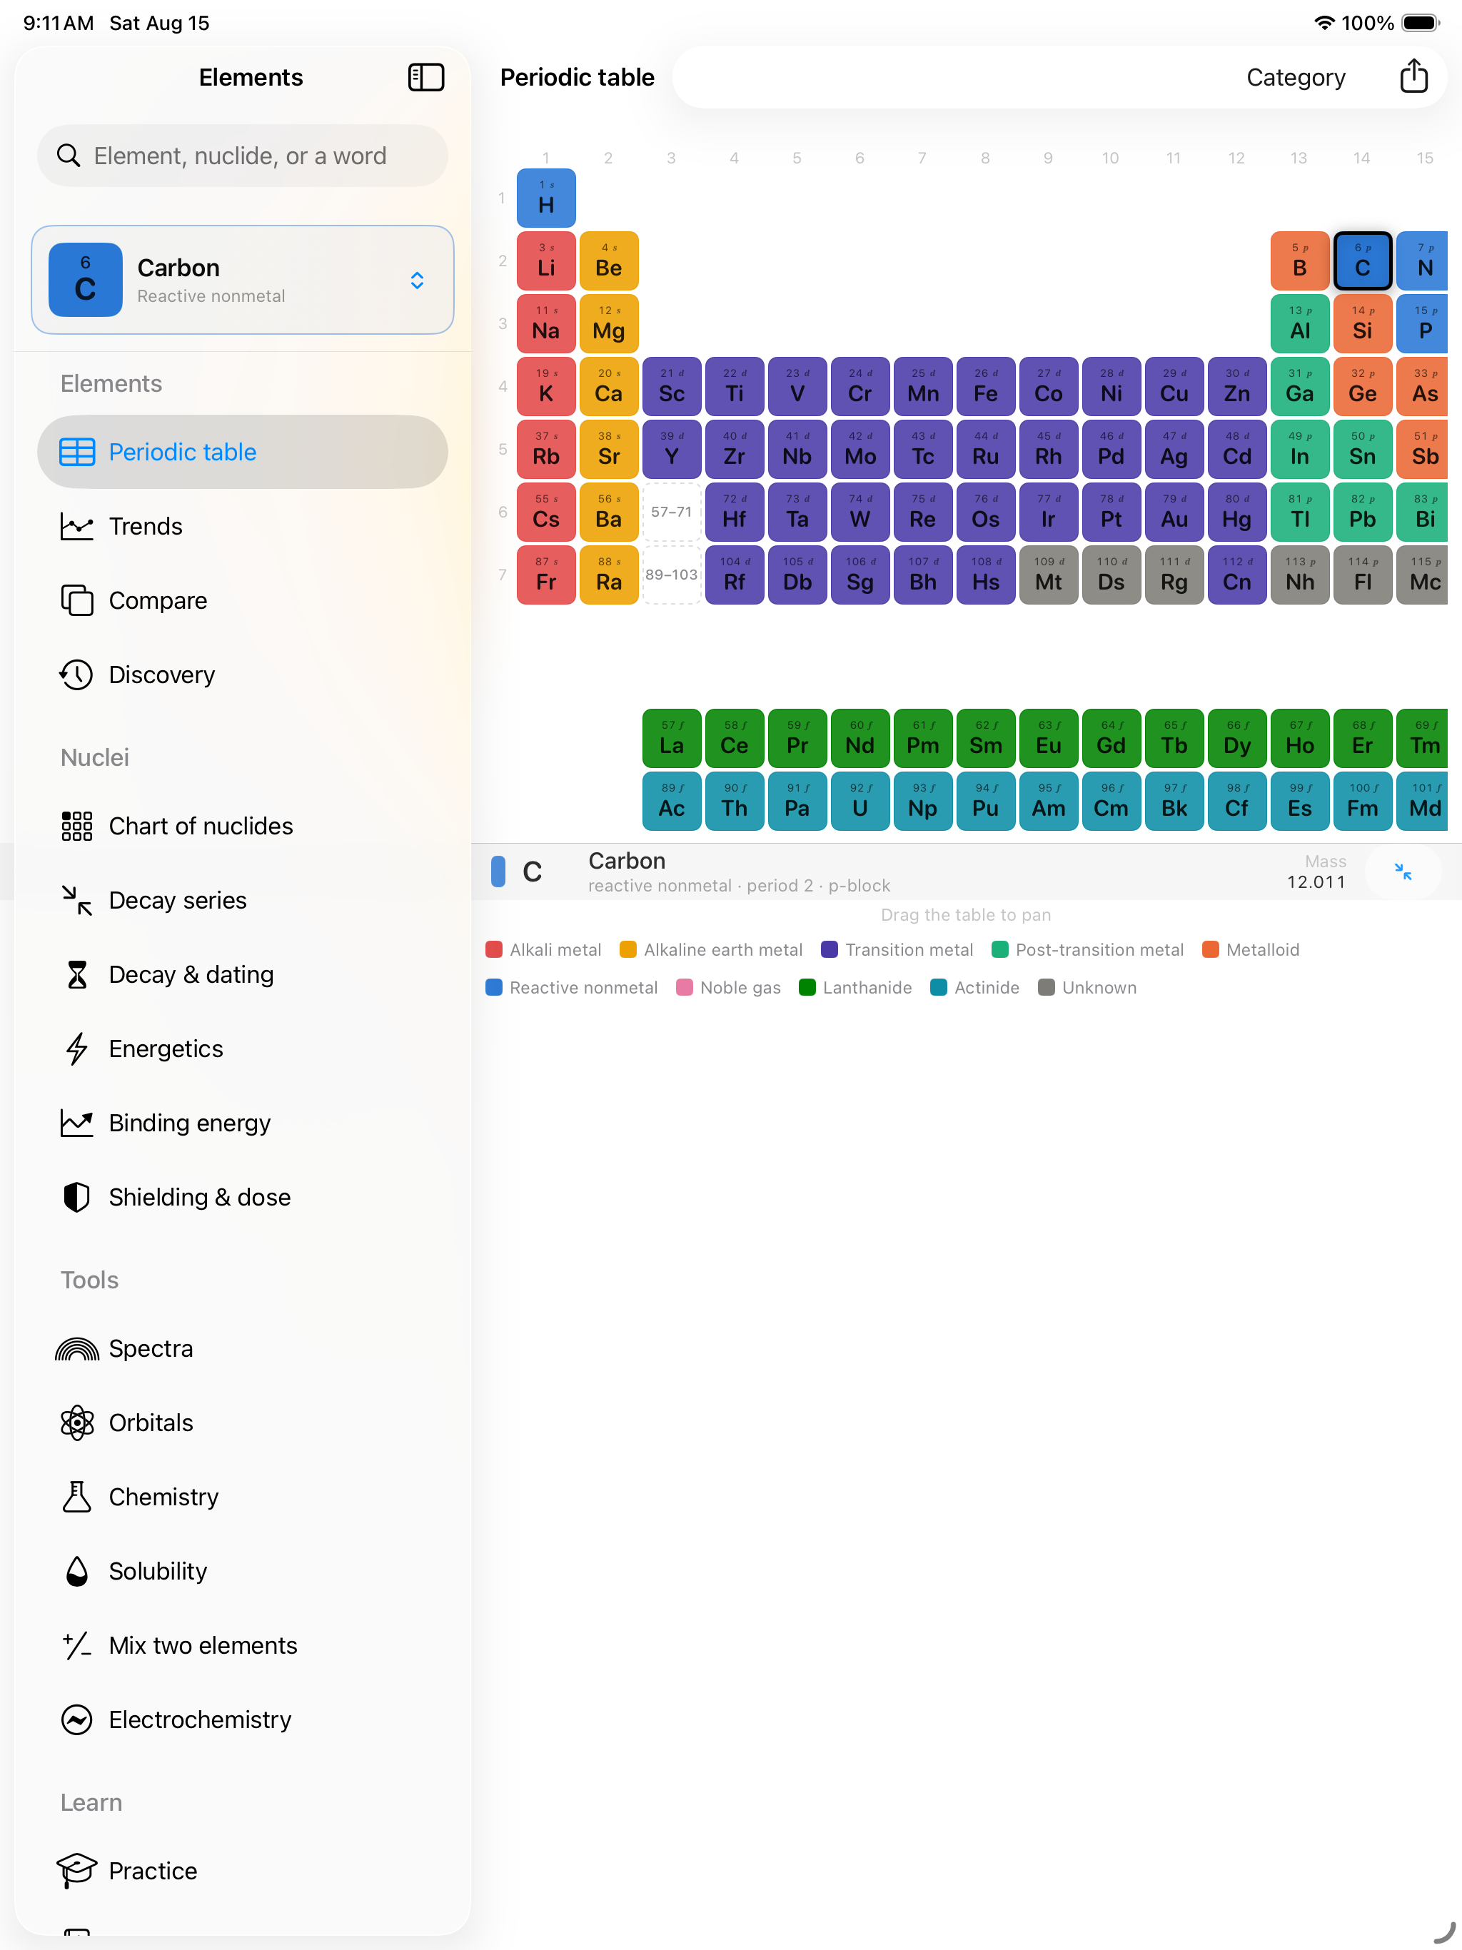Select Periodic table in sidebar
This screenshot has height=1950, width=1462.
pyautogui.click(x=243, y=453)
